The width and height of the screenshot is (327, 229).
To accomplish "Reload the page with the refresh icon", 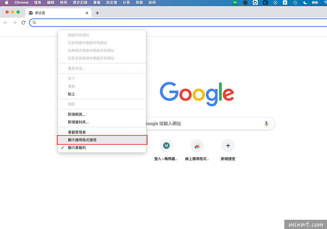I will [23, 23].
